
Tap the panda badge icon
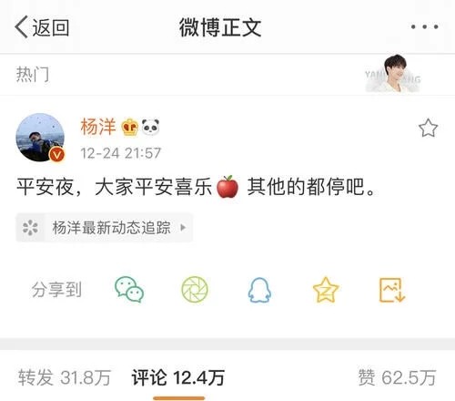(x=151, y=127)
